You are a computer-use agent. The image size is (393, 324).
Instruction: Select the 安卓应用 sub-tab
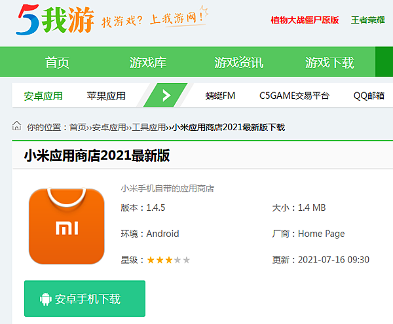43,96
